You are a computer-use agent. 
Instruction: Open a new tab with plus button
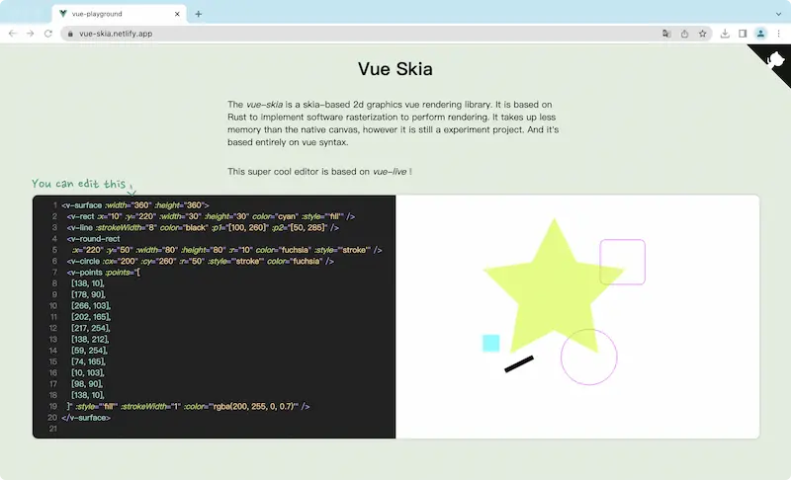(x=199, y=14)
